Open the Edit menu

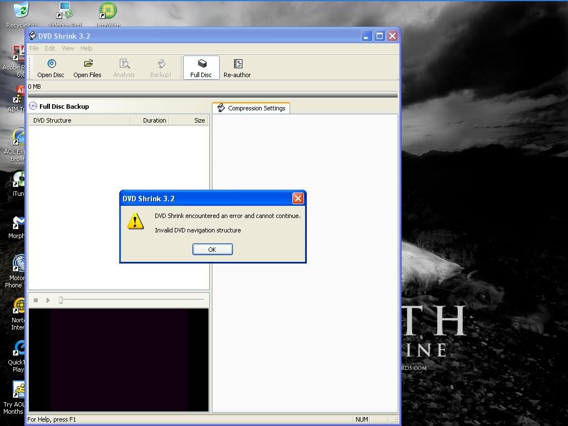50,48
